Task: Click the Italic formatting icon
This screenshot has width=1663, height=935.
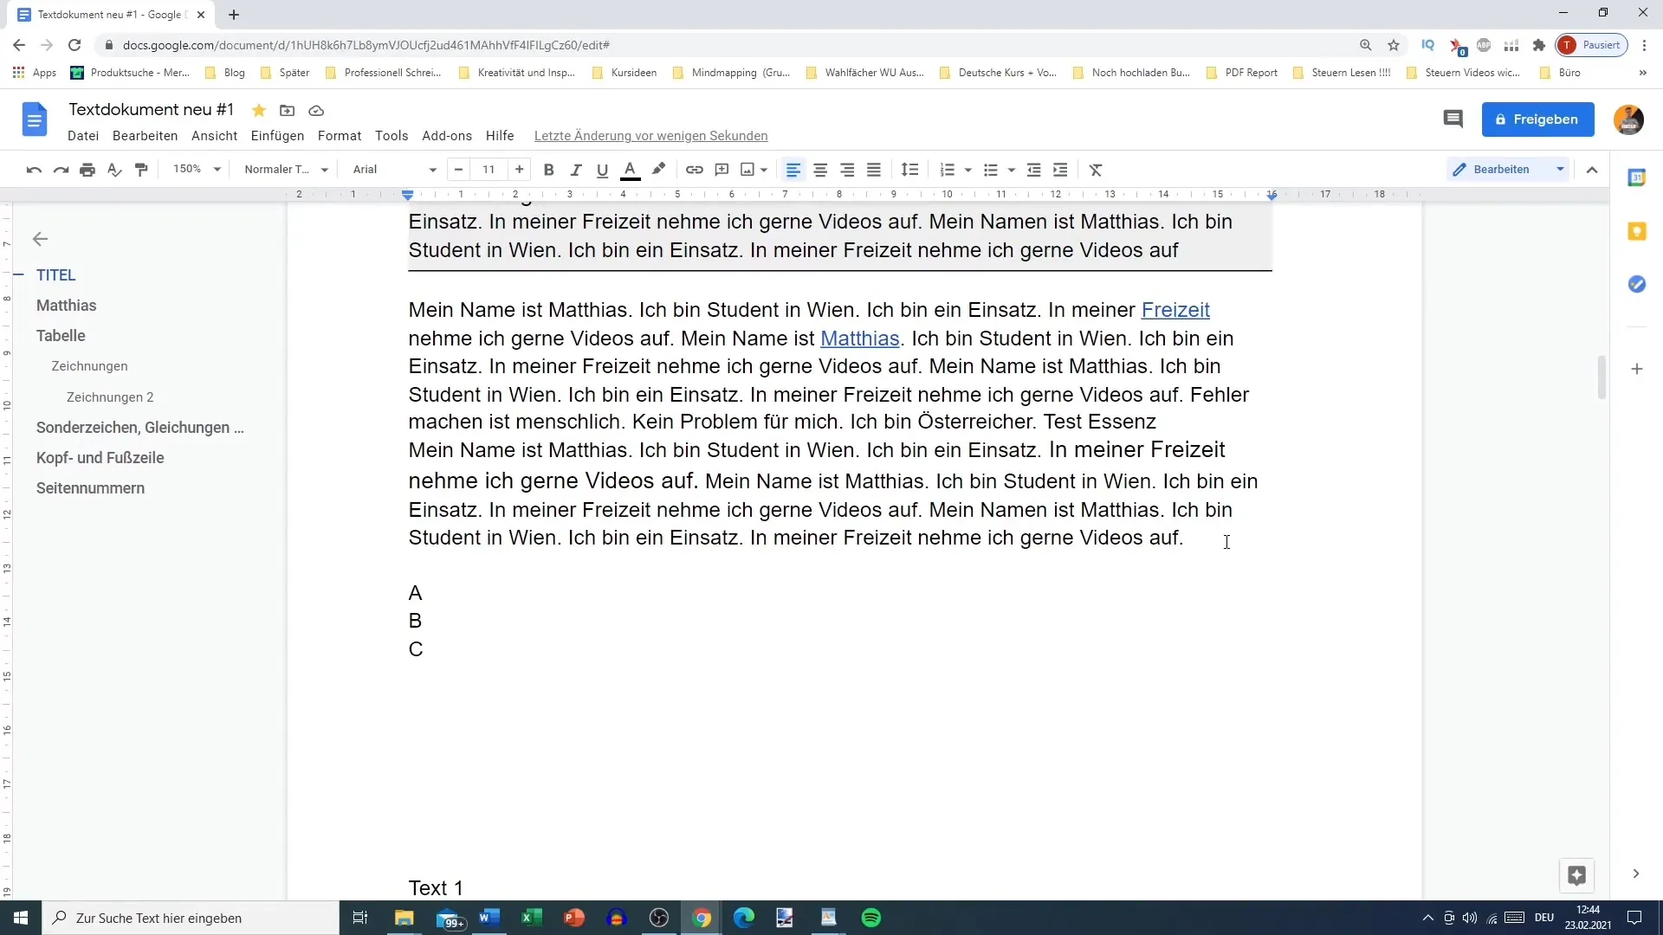Action: tap(576, 170)
